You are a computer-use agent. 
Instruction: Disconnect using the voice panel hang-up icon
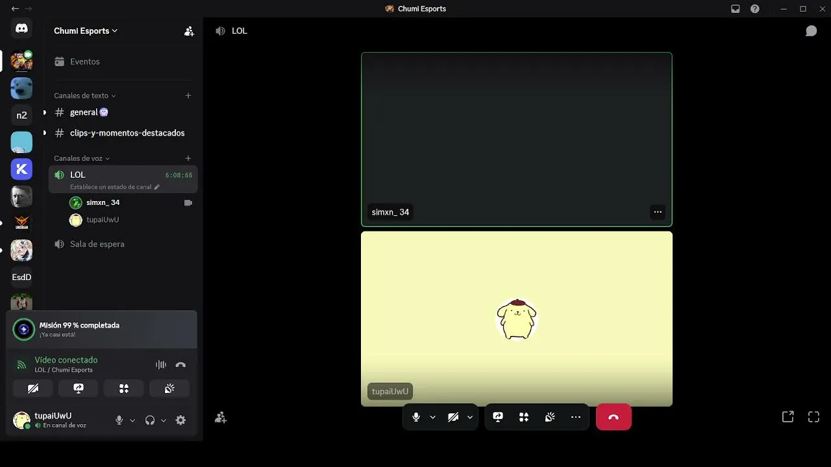point(180,365)
